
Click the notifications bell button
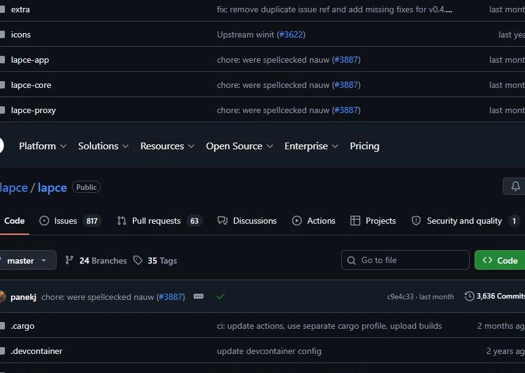click(515, 186)
